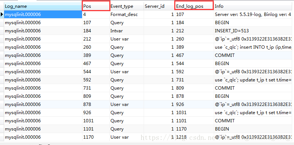
Task: Select End_log_pos cell with value 184
Action: pos(194,23)
